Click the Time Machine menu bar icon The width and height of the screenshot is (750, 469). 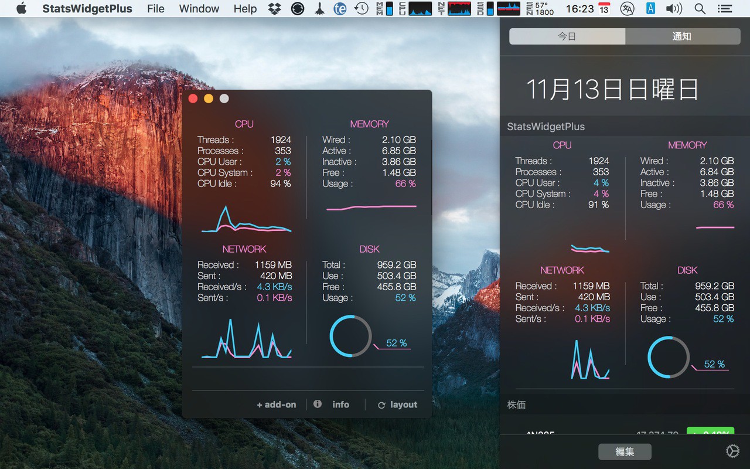(x=362, y=9)
